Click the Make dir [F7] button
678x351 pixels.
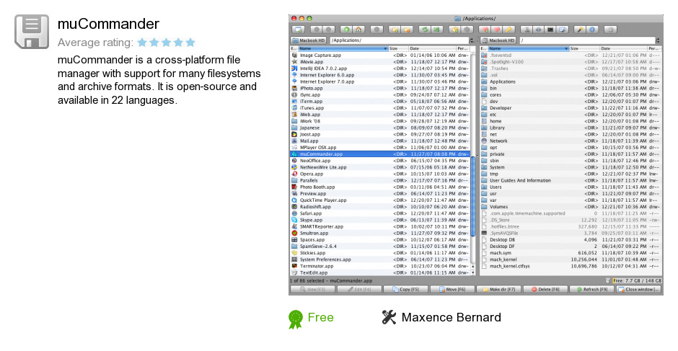tap(499, 289)
